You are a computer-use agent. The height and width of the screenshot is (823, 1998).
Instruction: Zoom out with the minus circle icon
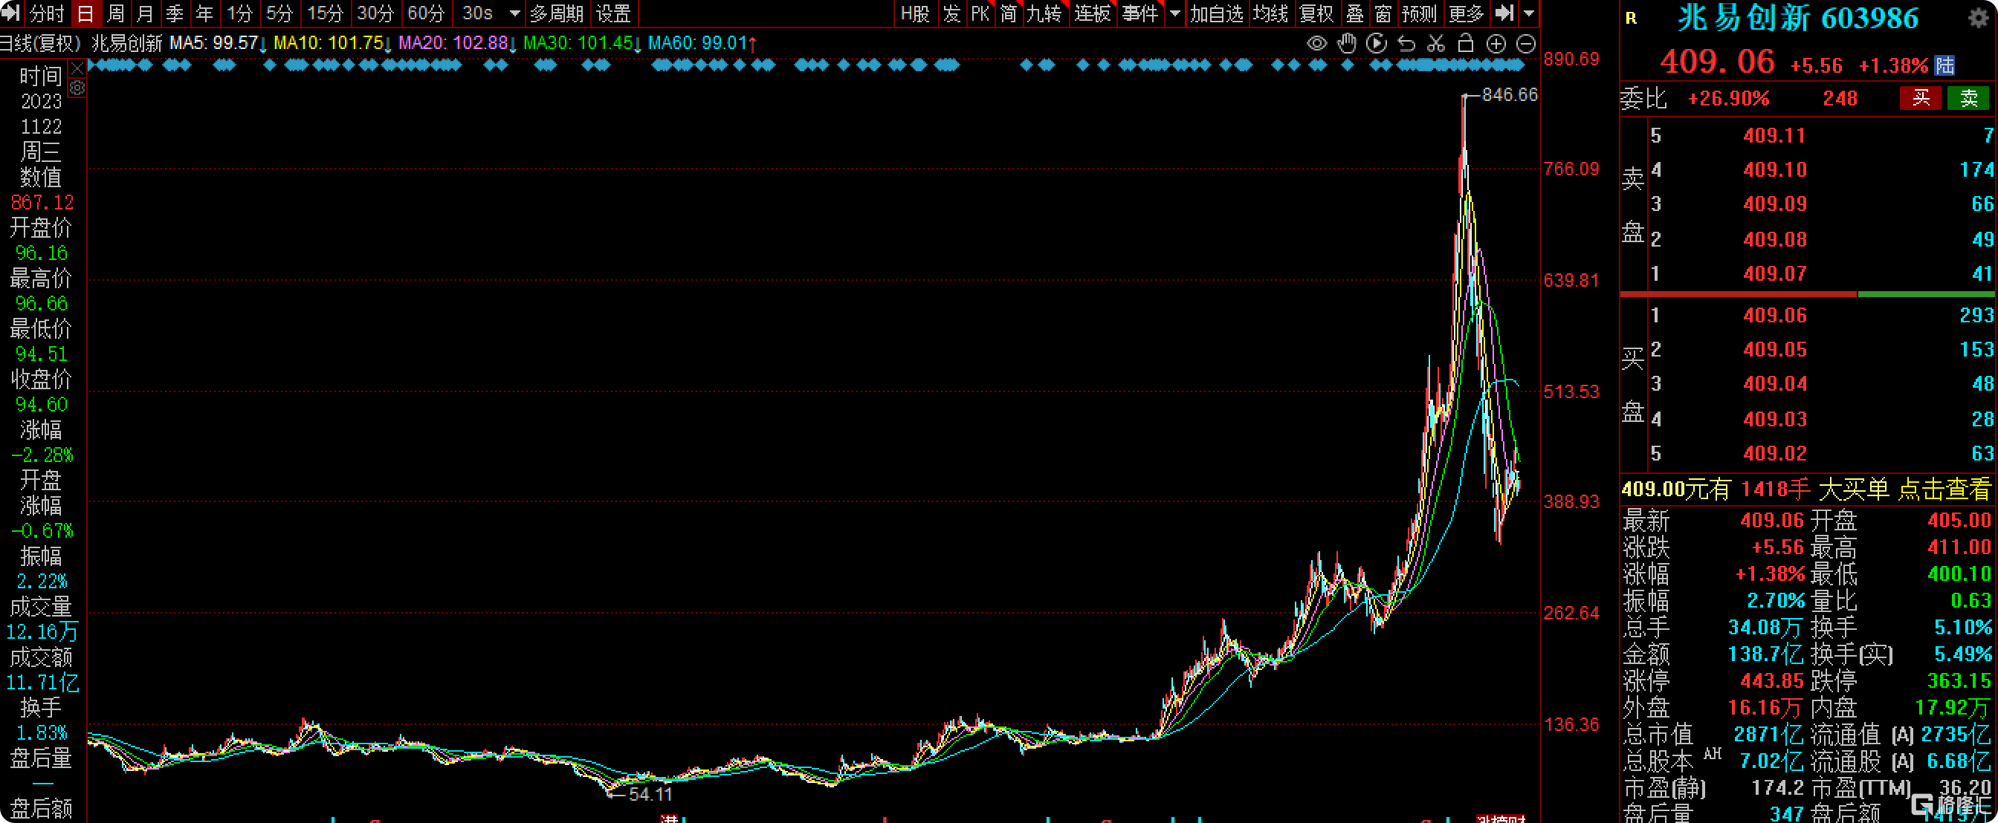pos(1525,44)
